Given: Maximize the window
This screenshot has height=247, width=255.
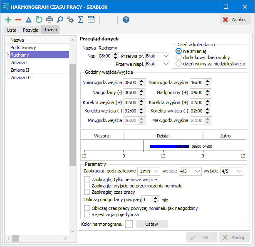Looking at the screenshot, I should point(226,7).
